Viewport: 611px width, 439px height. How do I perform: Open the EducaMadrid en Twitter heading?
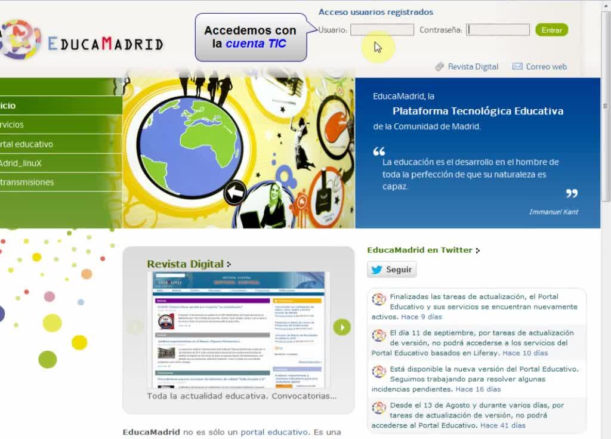(x=419, y=250)
